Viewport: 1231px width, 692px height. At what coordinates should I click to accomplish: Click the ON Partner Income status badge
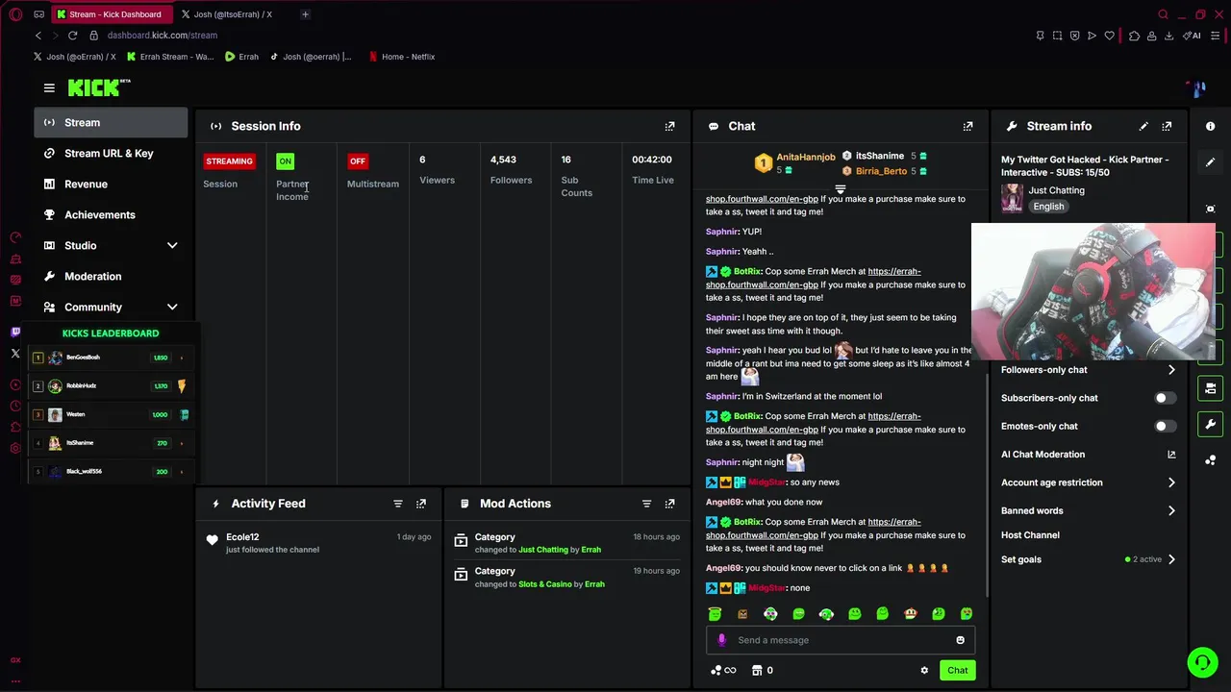(285, 161)
